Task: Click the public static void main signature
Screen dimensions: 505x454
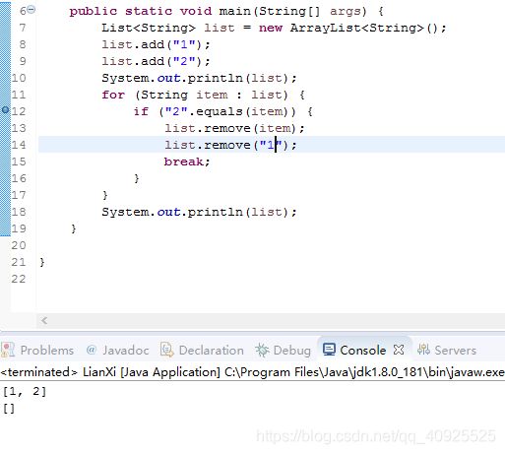Action: [226, 11]
